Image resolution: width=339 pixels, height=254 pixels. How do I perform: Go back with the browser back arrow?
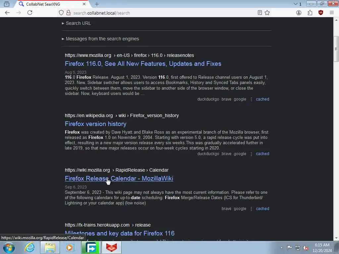point(7,13)
